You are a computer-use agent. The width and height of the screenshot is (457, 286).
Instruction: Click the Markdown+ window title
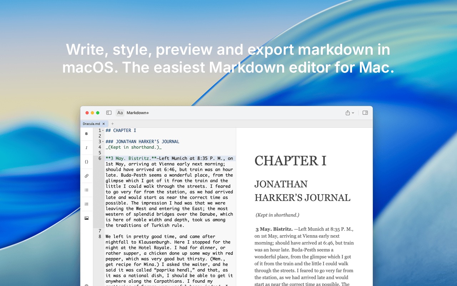click(138, 113)
